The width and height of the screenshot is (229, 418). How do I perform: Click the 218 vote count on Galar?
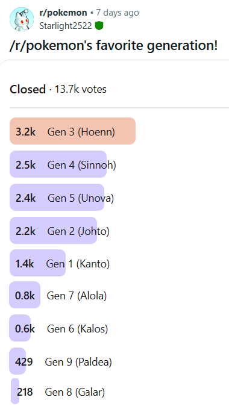[x=25, y=392]
